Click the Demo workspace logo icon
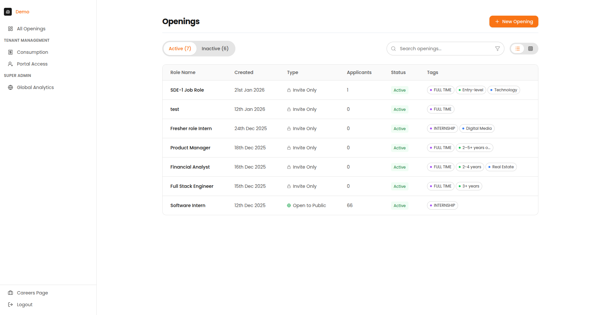 pyautogui.click(x=8, y=11)
